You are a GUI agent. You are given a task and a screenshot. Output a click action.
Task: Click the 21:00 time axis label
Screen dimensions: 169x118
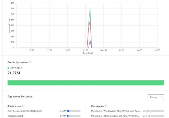86,50
